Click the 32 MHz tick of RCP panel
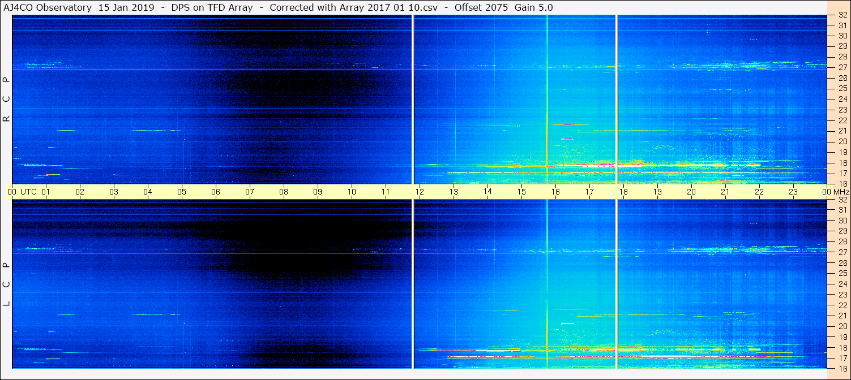 point(843,15)
